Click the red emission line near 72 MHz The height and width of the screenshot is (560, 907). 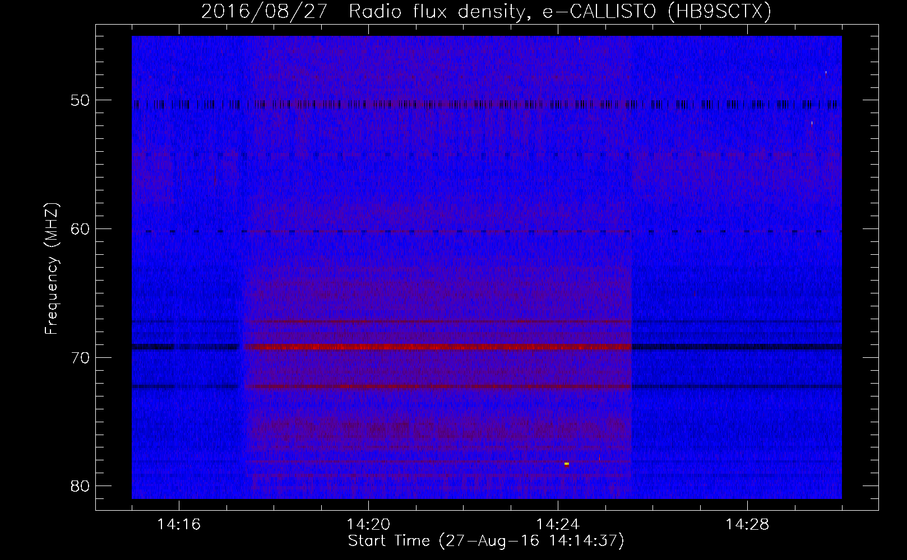tap(438, 387)
